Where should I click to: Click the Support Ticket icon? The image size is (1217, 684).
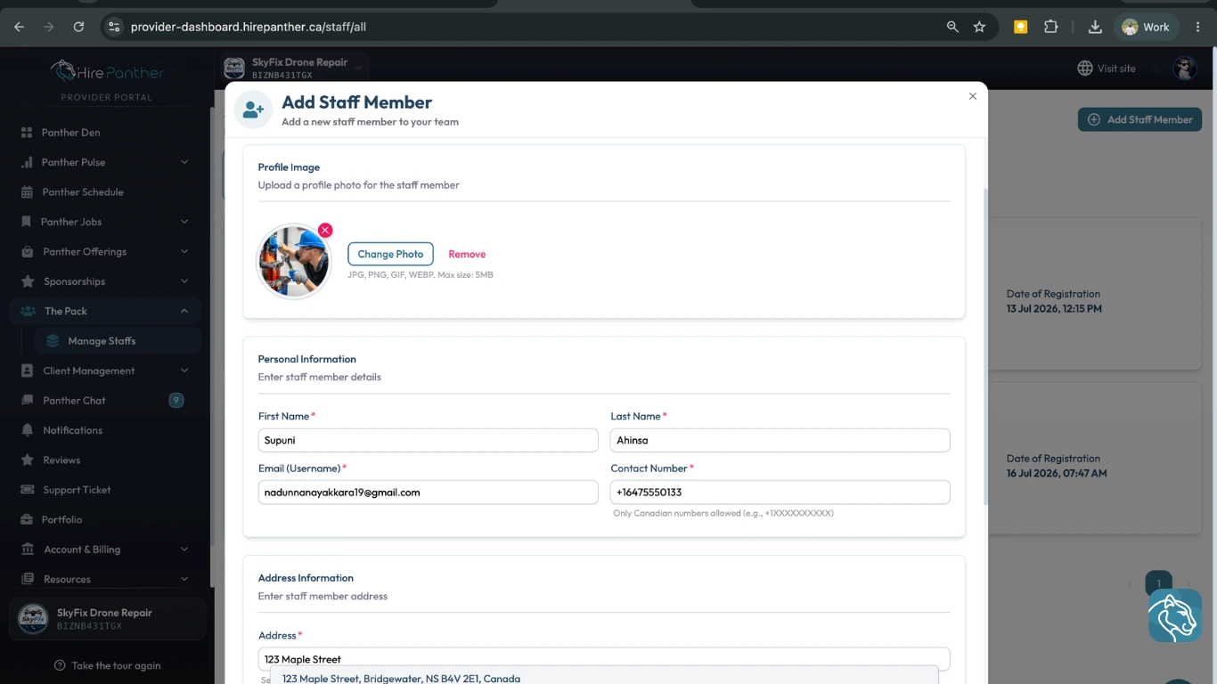[x=27, y=490]
